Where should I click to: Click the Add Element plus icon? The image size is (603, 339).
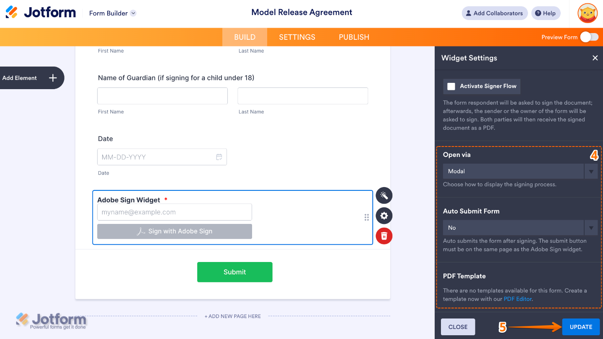(53, 78)
